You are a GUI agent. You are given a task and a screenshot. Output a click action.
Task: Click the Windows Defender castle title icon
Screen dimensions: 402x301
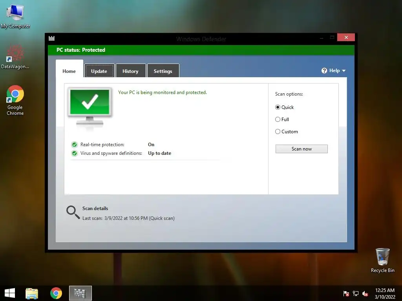pos(51,38)
